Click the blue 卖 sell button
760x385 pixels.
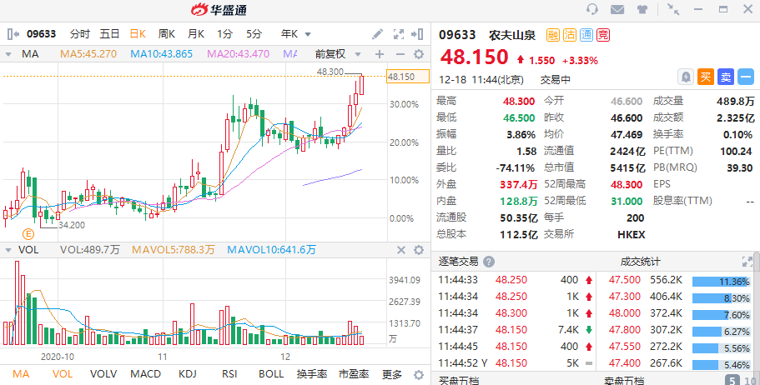(x=726, y=77)
